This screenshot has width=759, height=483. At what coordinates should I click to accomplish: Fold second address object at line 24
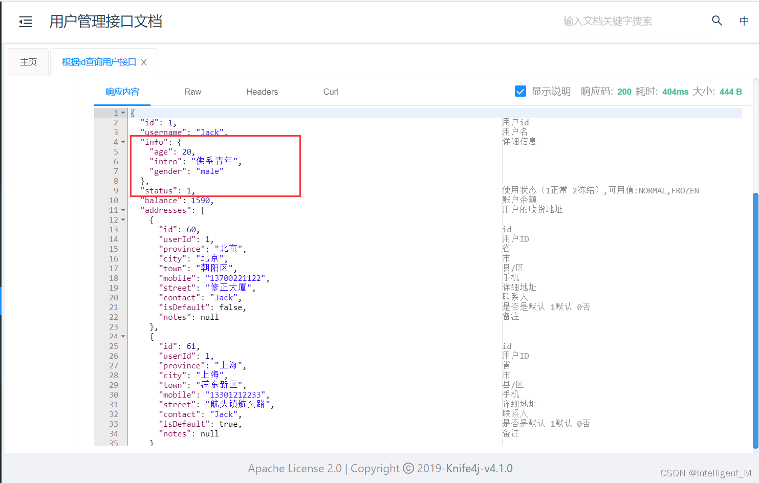coord(123,336)
